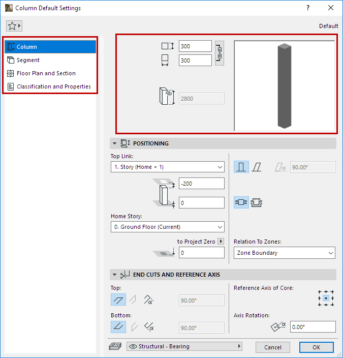Click the disabled column height field 2800

[x=202, y=99]
